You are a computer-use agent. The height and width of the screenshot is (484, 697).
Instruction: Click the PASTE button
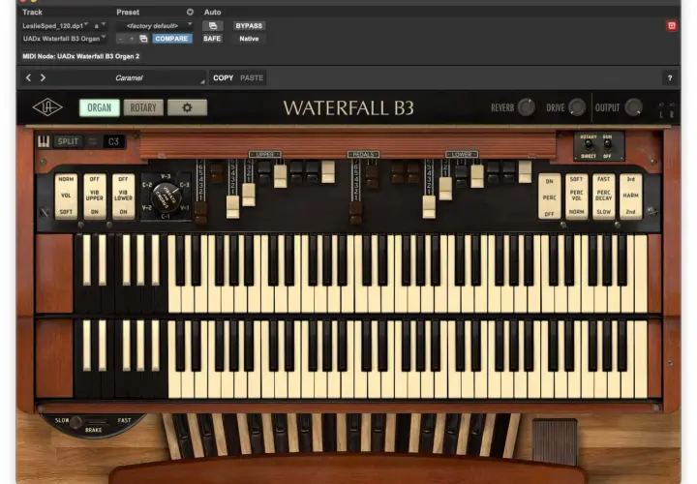click(x=252, y=77)
